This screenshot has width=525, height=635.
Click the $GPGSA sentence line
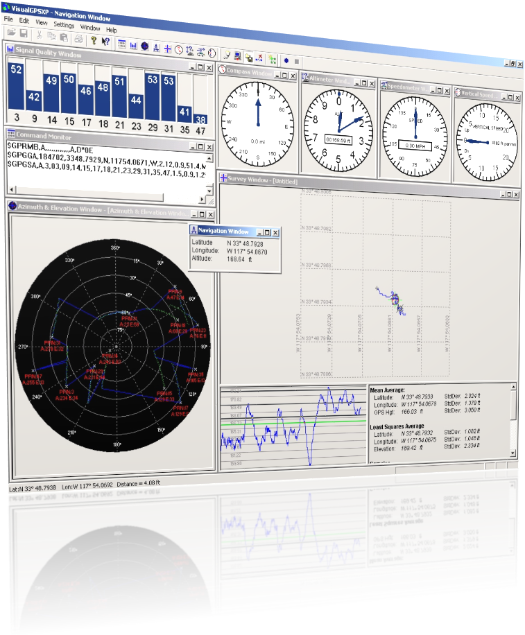(107, 169)
